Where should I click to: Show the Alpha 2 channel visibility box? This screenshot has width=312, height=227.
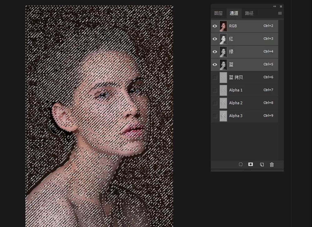click(215, 103)
